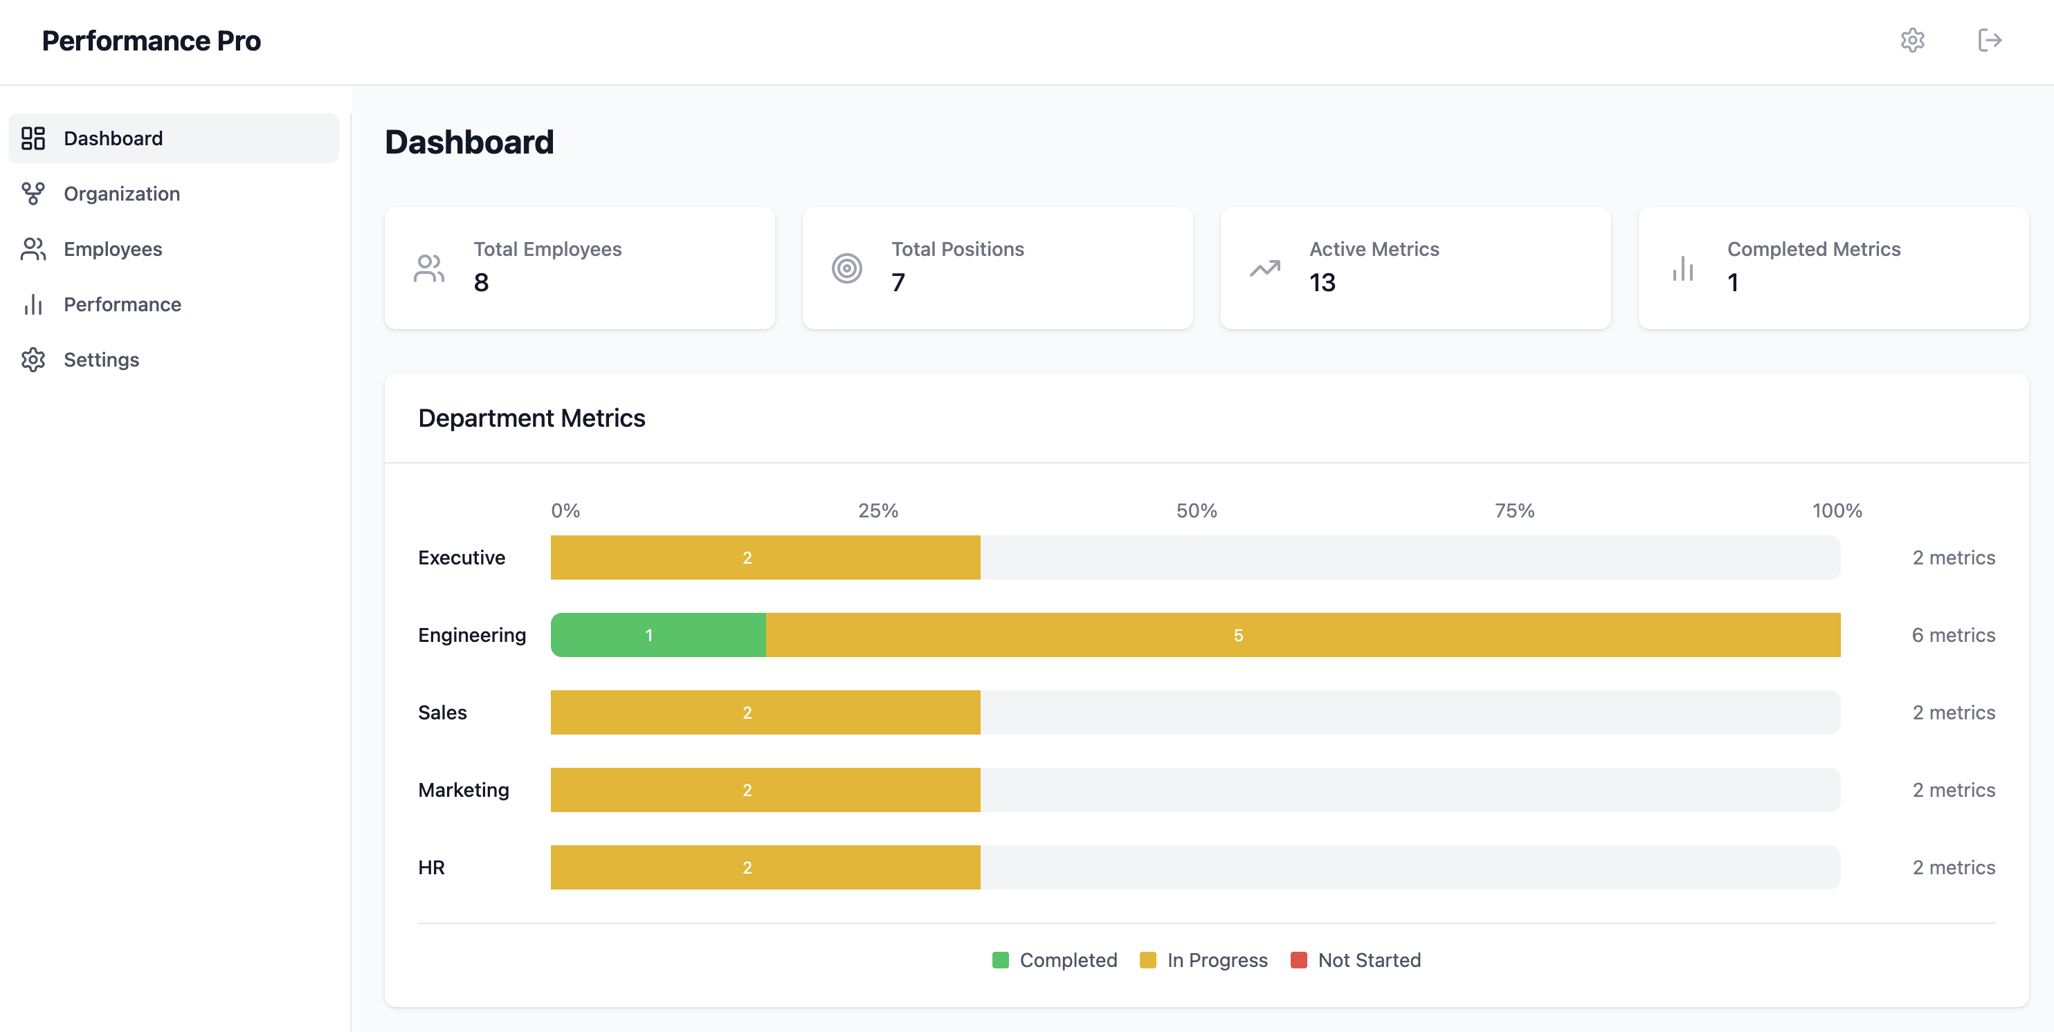Click the Organization hierarchy icon in sidebar
The width and height of the screenshot is (2054, 1032).
tap(33, 194)
